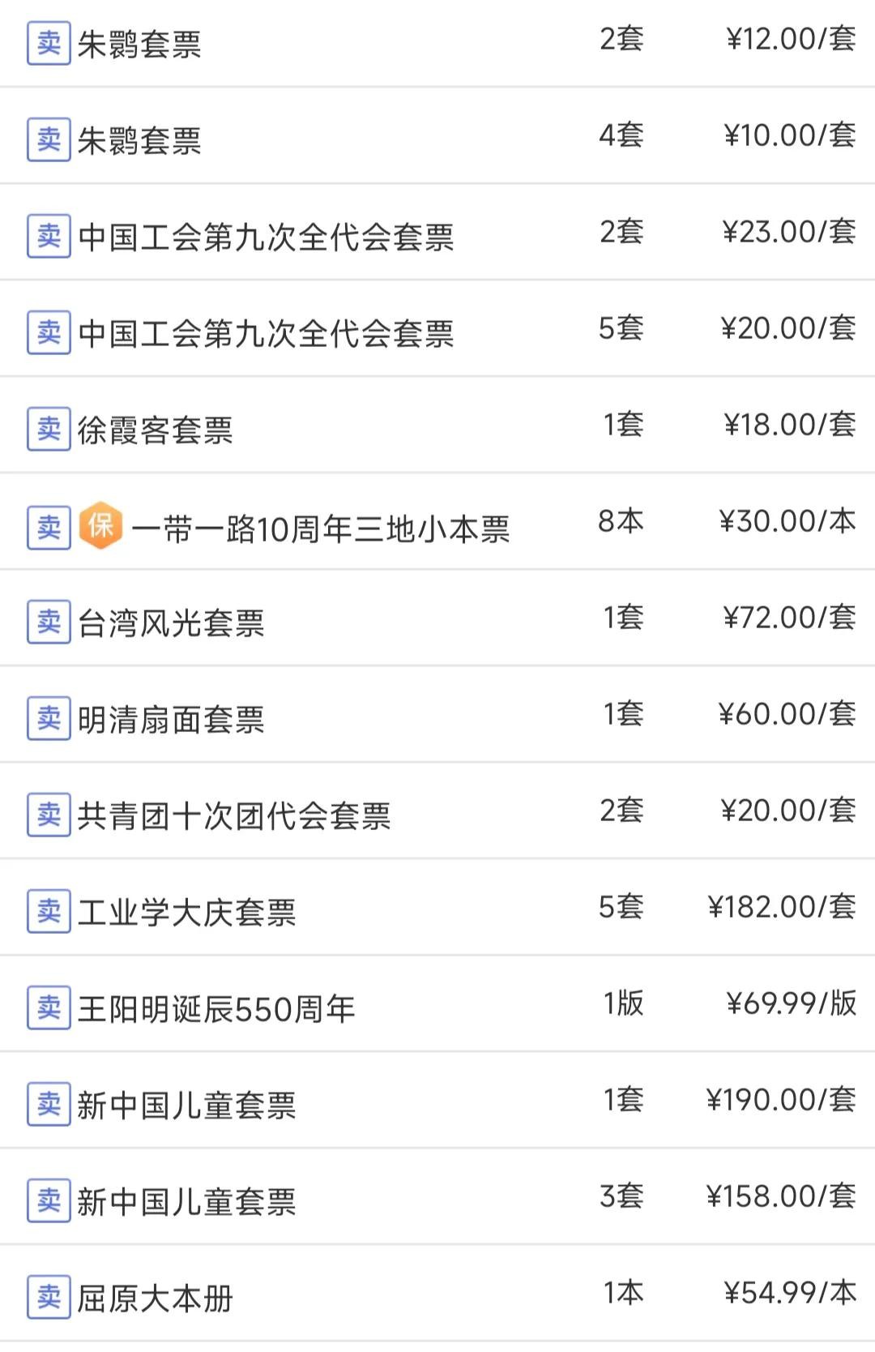The image size is (875, 1352).
Task: Click the 卖 icon beside 屈原大本册
Action: coord(49,1297)
